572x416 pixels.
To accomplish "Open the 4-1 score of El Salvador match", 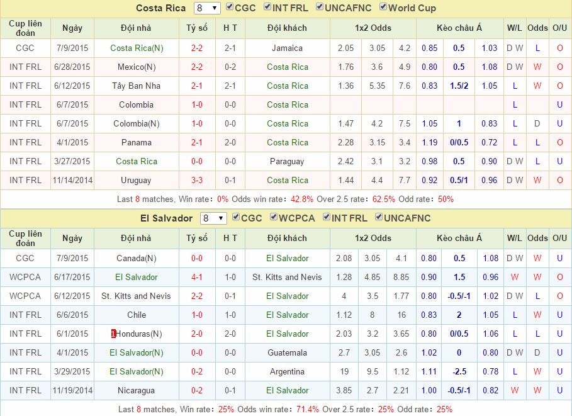I will [197, 277].
